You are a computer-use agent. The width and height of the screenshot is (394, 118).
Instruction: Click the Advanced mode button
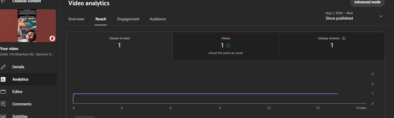tap(367, 2)
